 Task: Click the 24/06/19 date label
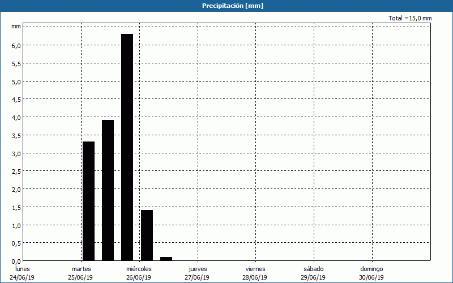[x=23, y=277]
